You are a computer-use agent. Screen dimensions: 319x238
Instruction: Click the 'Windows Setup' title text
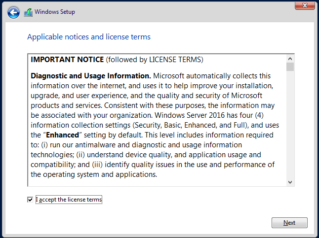coord(55,12)
